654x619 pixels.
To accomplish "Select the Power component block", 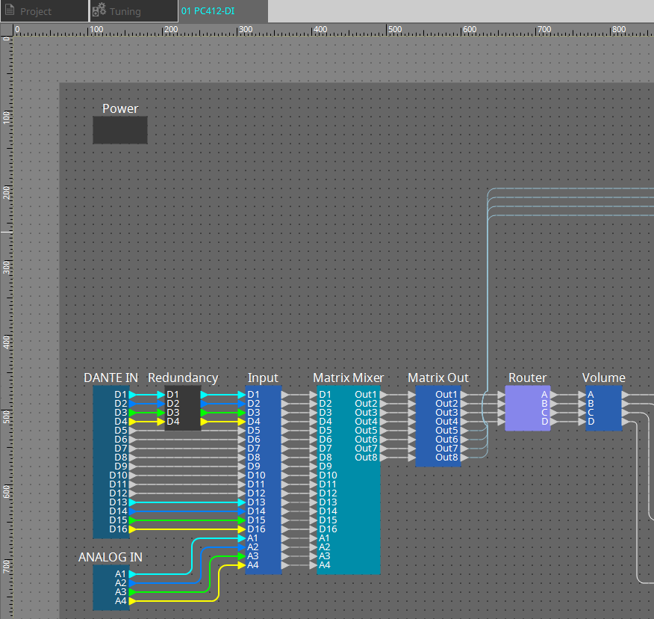I will tap(119, 130).
